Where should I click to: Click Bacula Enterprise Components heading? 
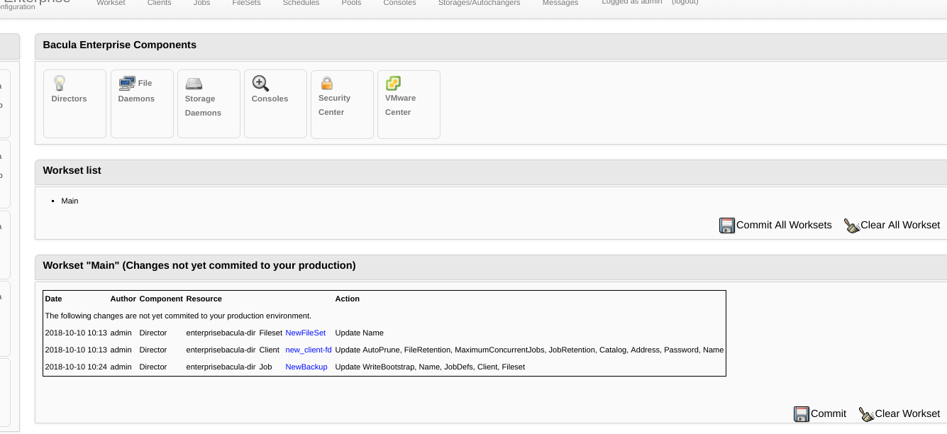point(119,45)
